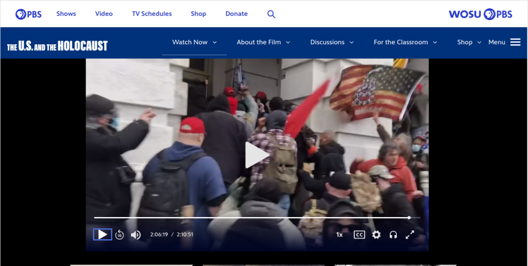This screenshot has width=528, height=266.
Task: Open The U.S. and the Holocaust logo
Action: click(x=57, y=45)
